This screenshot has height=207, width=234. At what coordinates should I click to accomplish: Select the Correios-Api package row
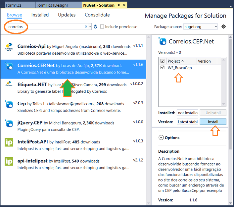pos(73,50)
